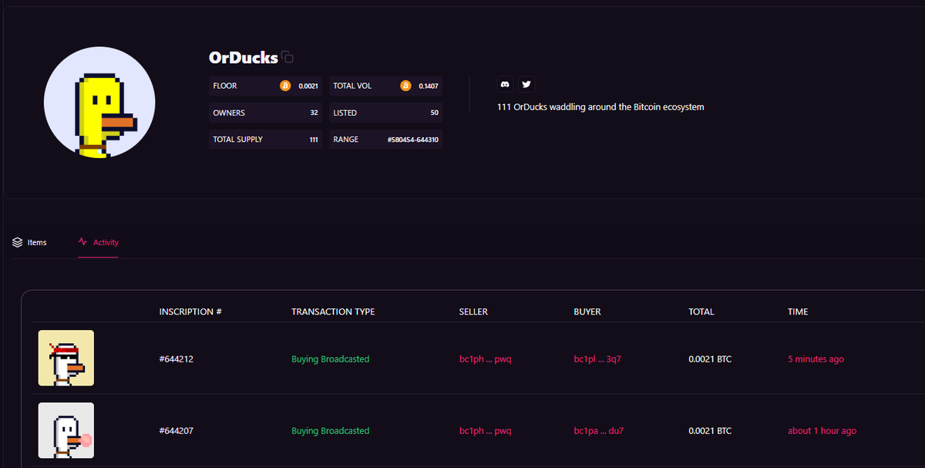Open seller bc1ph ... pwq in the #644207 row

pyautogui.click(x=485, y=431)
